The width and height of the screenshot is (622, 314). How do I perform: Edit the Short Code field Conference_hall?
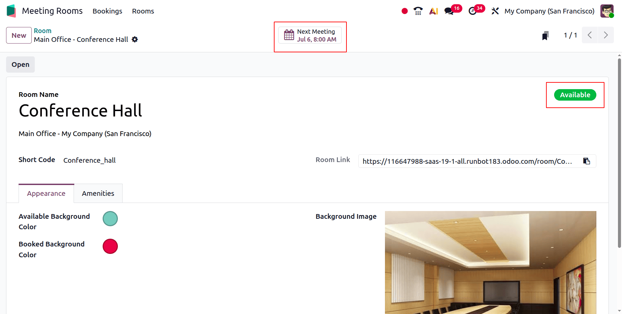pos(89,160)
